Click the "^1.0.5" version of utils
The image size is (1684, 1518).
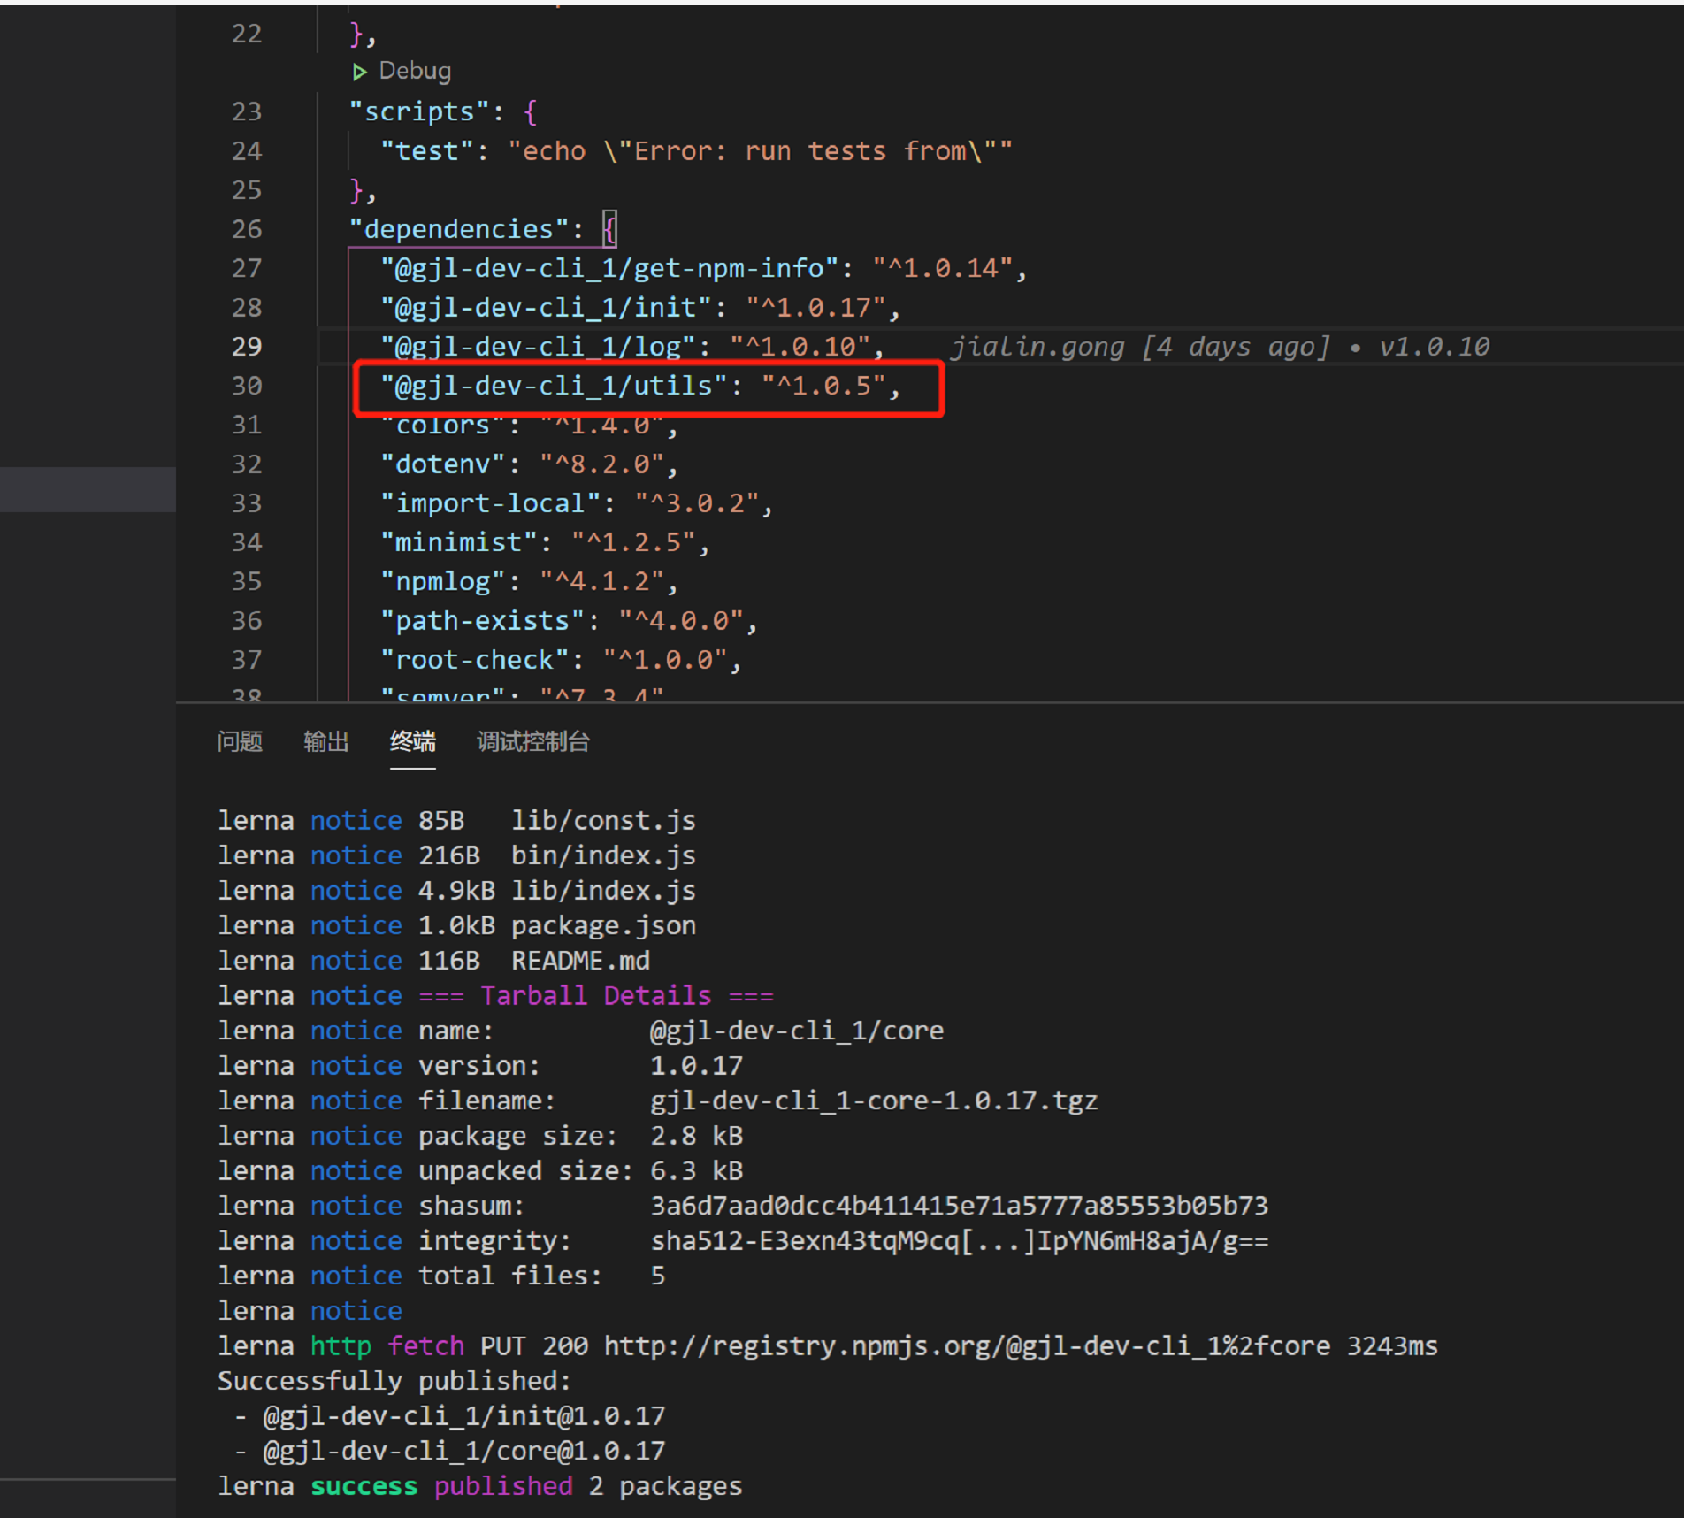coord(824,386)
